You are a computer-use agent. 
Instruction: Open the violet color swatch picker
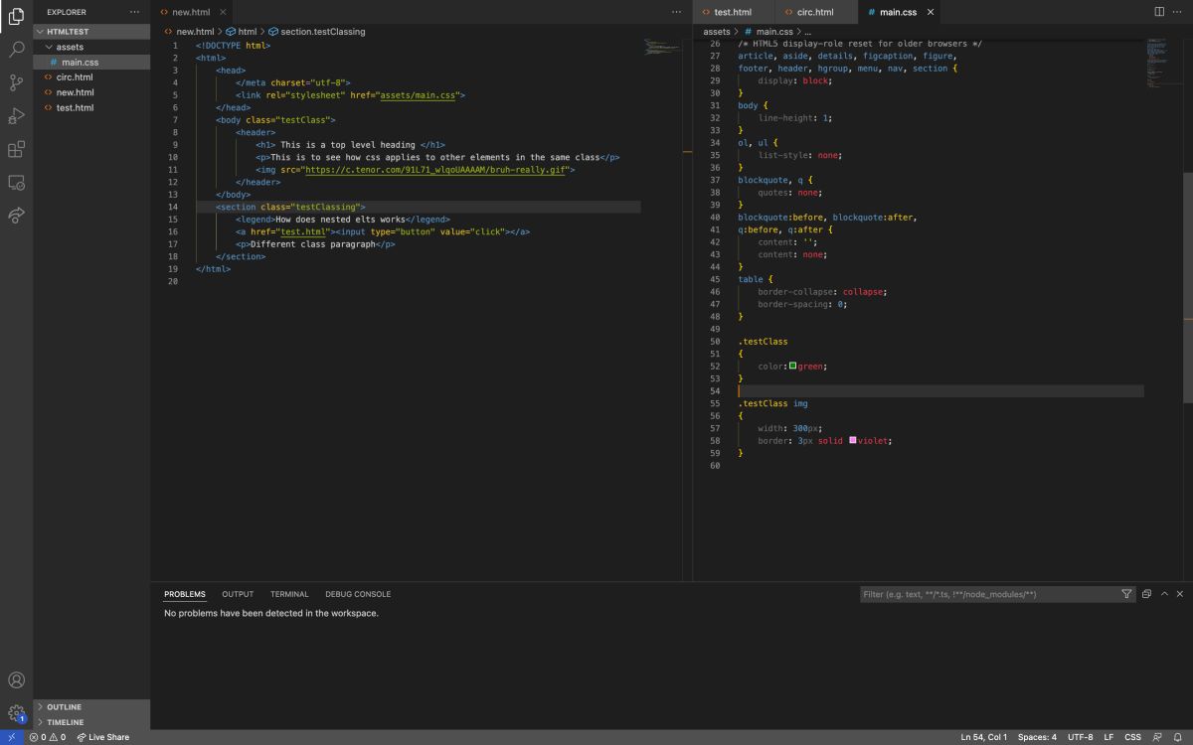pyautogui.click(x=853, y=440)
